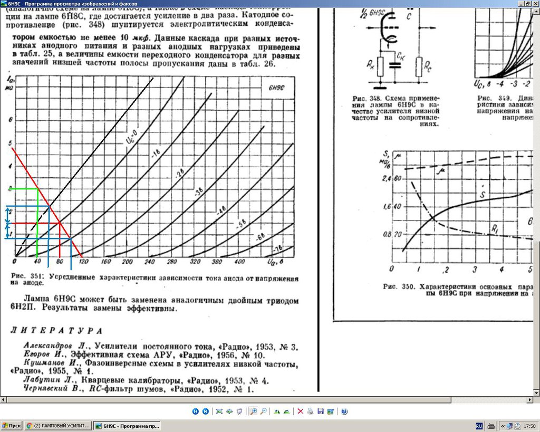Start the slide show
The height and width of the screenshot is (432, 540).
pyautogui.click(x=239, y=411)
